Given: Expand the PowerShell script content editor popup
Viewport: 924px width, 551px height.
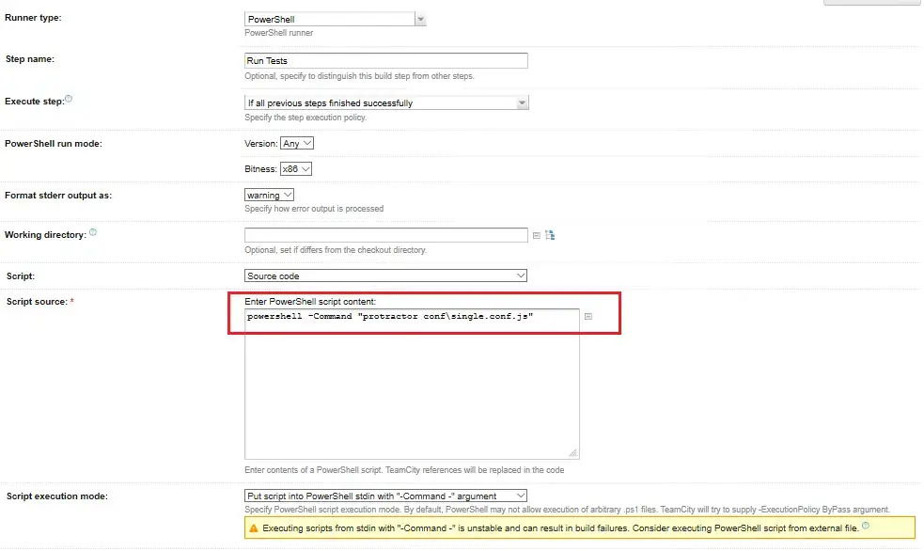Looking at the screenshot, I should coord(588,317).
